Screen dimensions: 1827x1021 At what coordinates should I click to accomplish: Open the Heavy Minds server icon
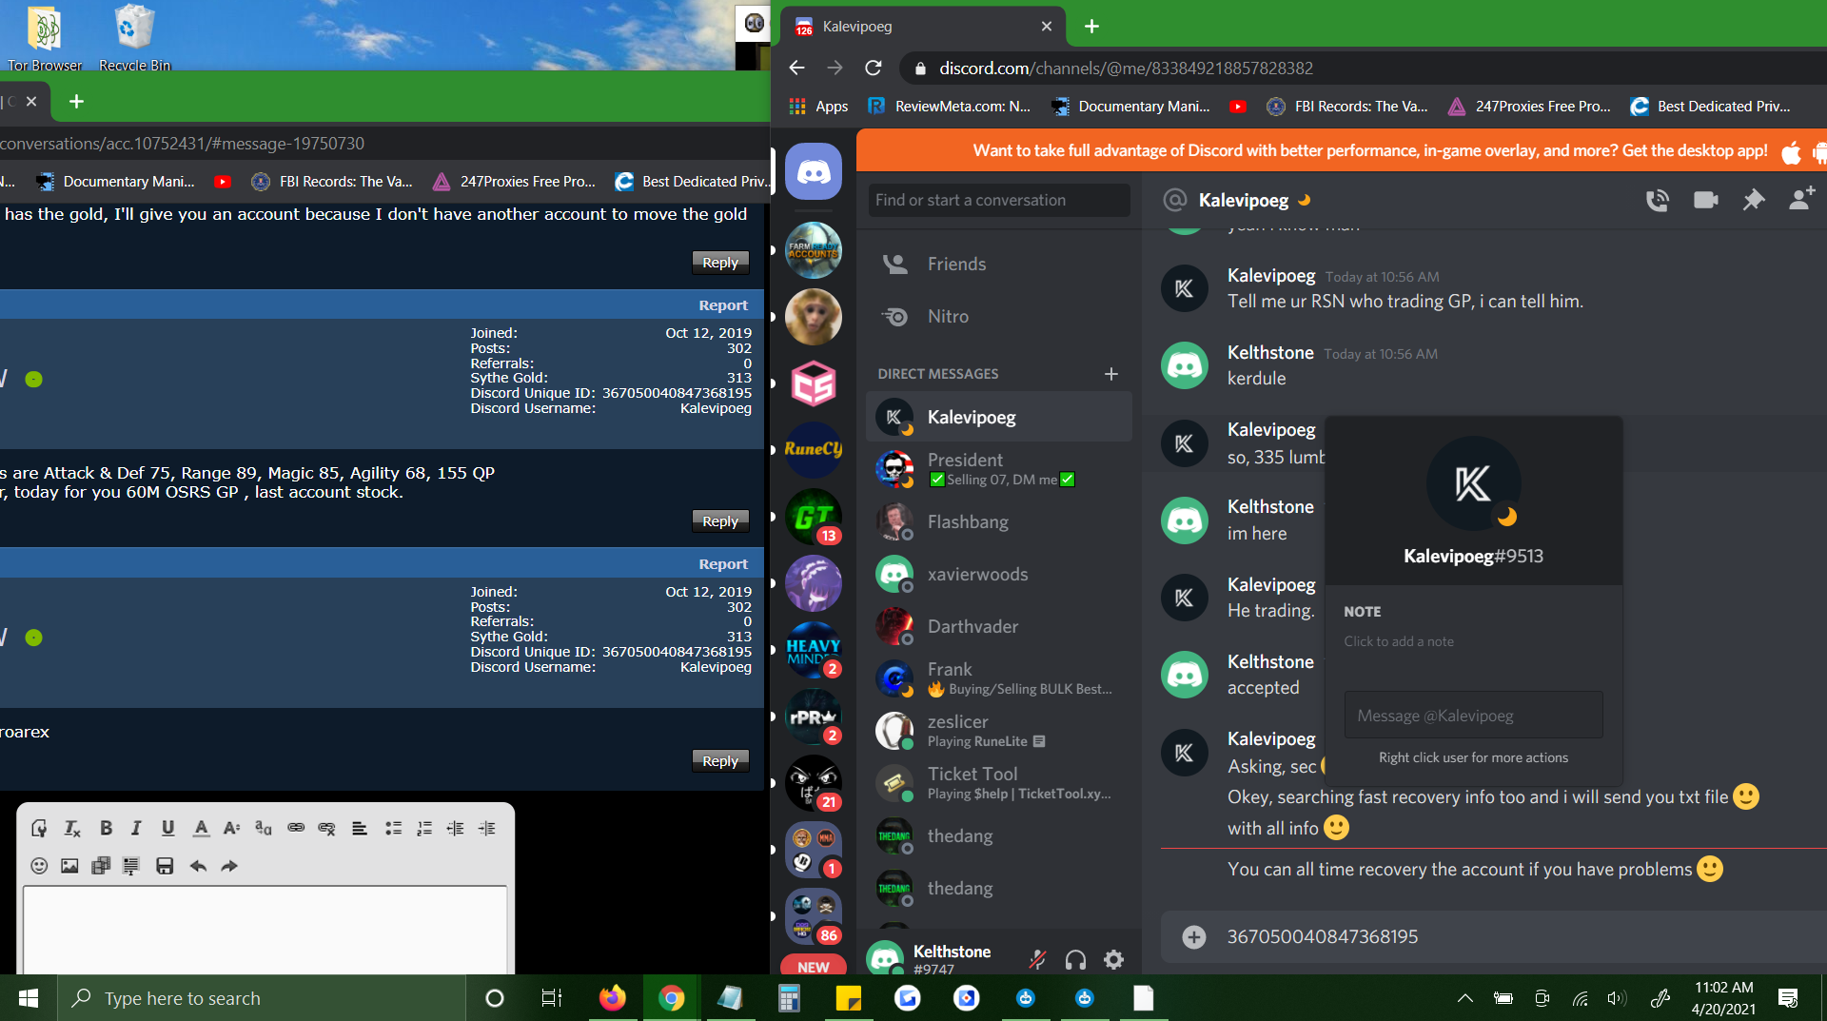(814, 650)
